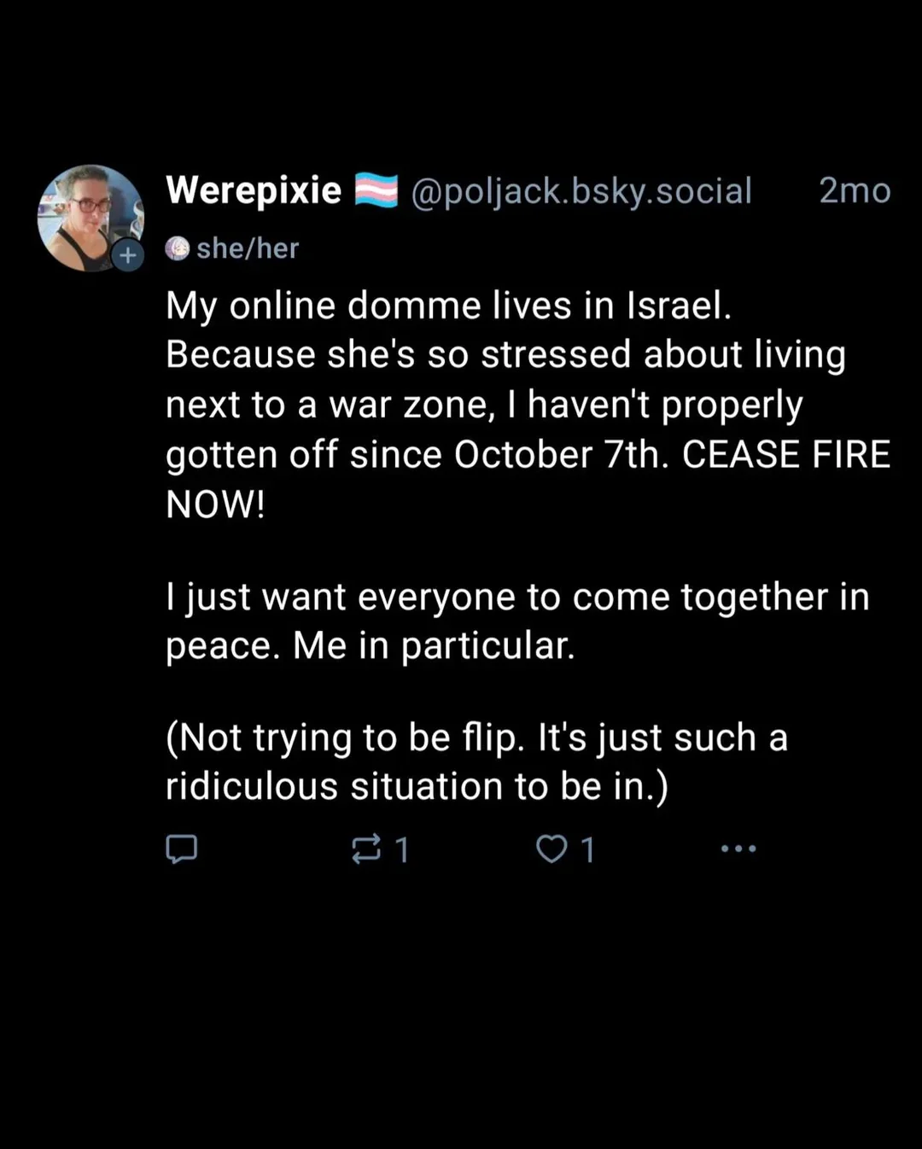Follow Werepixie via the avatar plus badge

coord(128,254)
